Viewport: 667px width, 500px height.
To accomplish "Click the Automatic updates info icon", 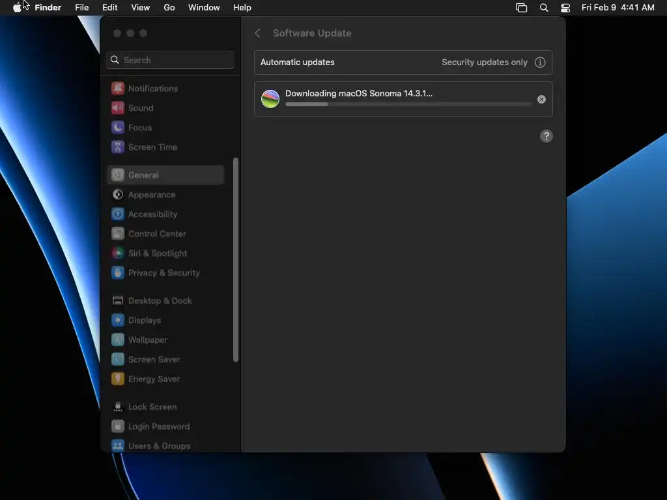I will point(540,62).
